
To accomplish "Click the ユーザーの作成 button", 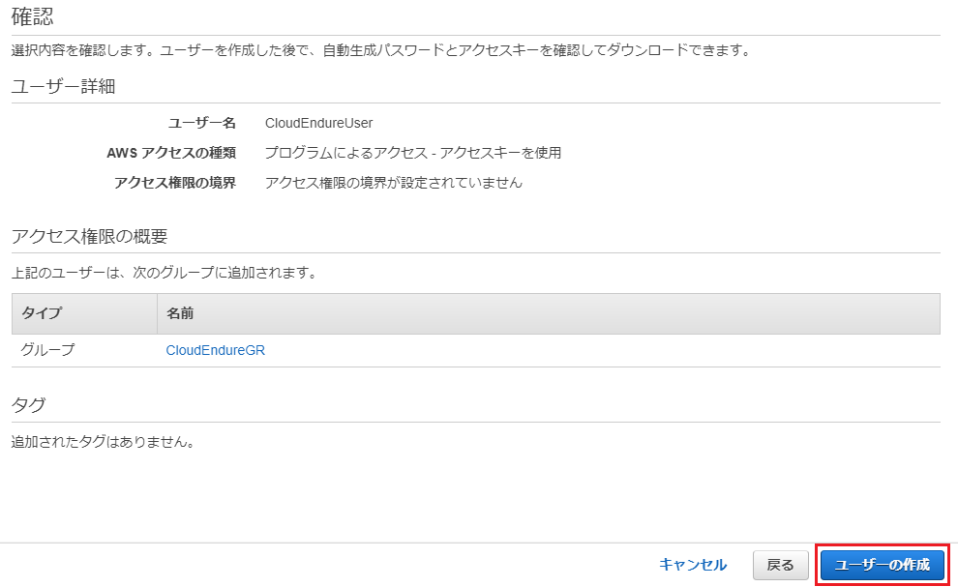I will tap(883, 565).
